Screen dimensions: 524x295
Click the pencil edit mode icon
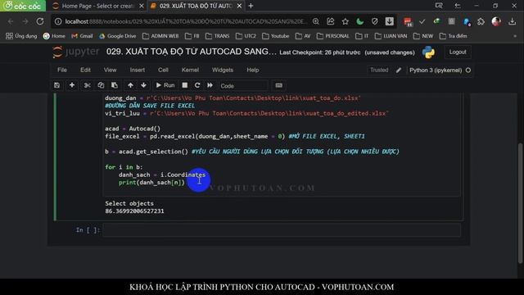tap(399, 70)
